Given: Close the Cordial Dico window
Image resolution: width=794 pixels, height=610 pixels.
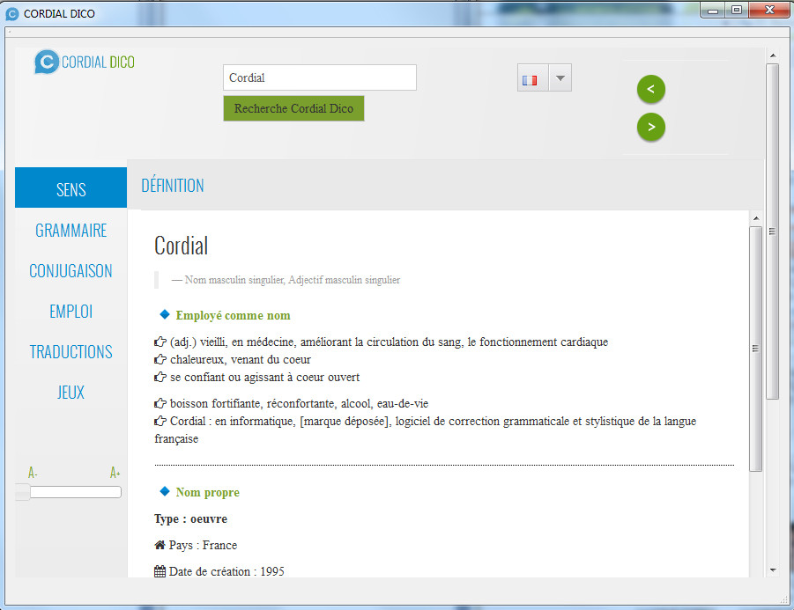Looking at the screenshot, I should click(769, 10).
